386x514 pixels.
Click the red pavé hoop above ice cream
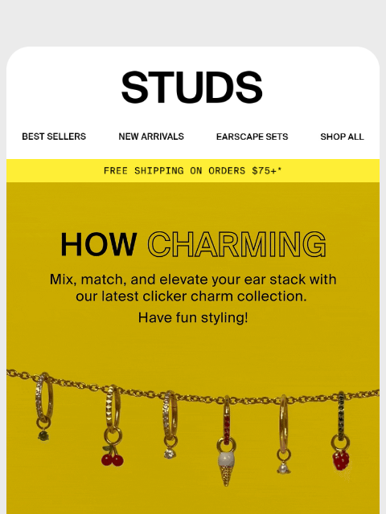[x=227, y=419]
